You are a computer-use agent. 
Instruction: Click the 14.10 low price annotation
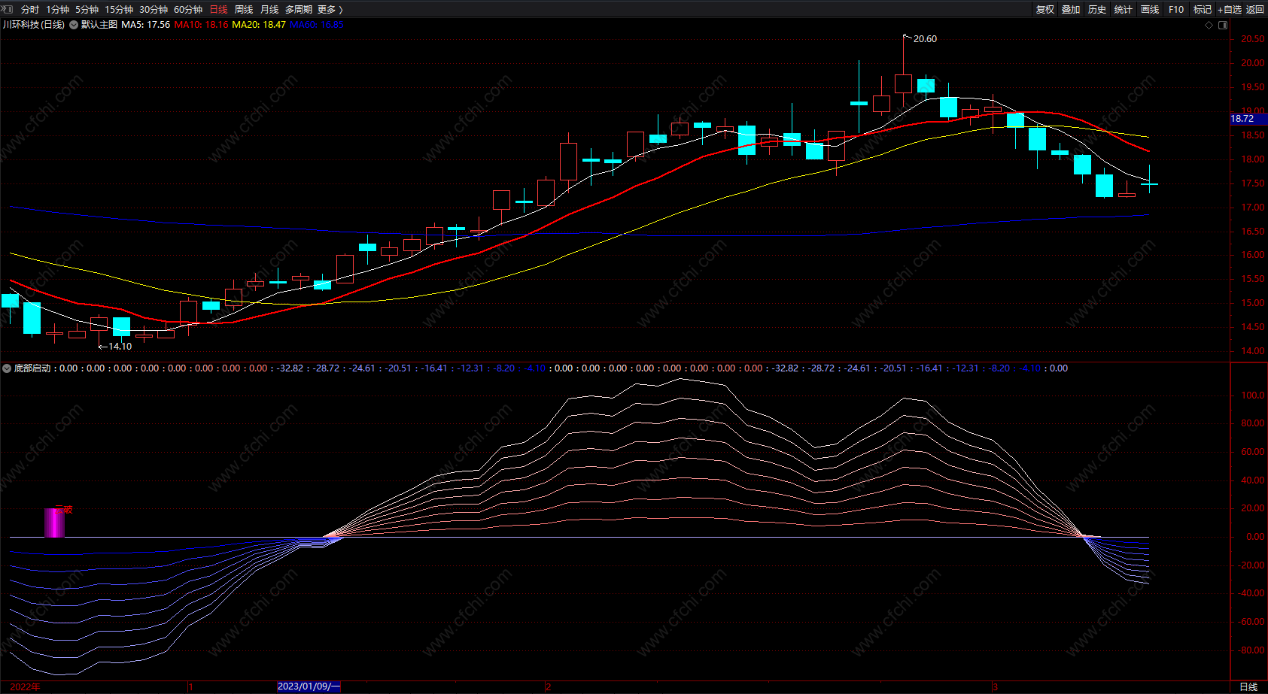tap(120, 347)
